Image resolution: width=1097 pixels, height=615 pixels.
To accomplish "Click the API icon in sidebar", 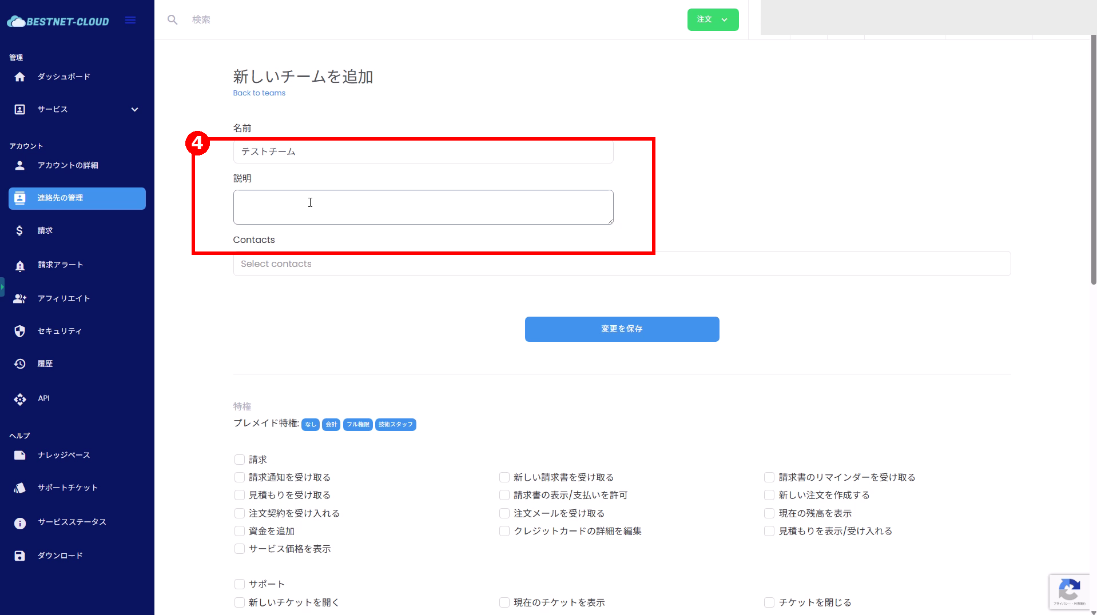I will [x=19, y=399].
